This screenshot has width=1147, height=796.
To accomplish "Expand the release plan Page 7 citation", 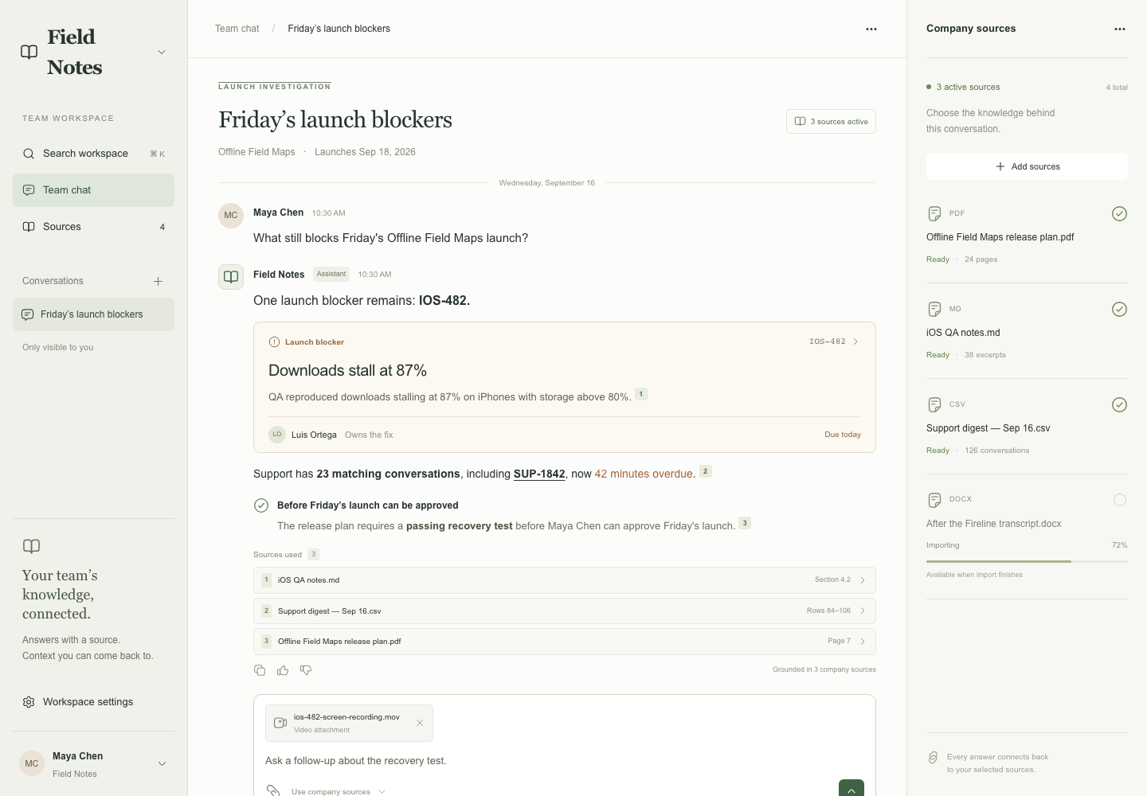I will pos(565,642).
